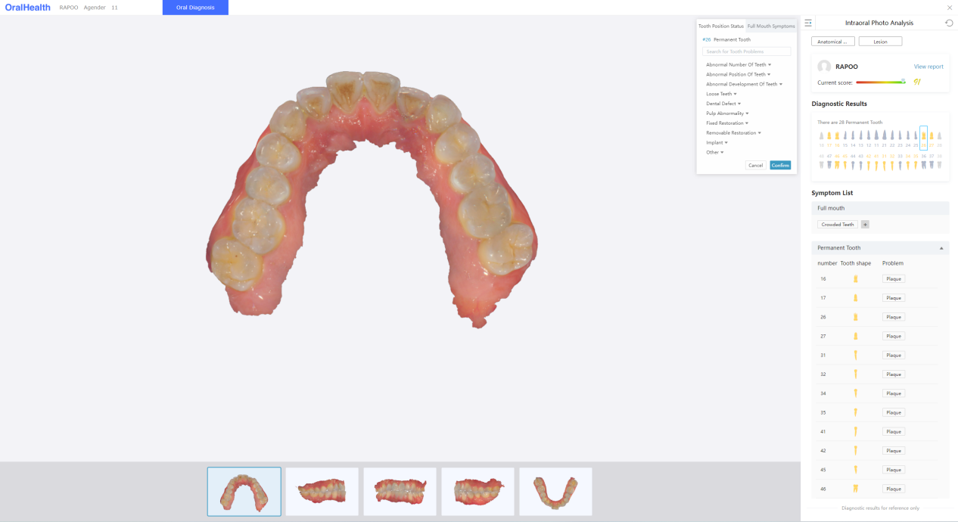Select lower tooth 46 in the chart
The image size is (958, 522).
tap(837, 162)
